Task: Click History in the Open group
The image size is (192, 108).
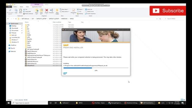Action: [80, 14]
